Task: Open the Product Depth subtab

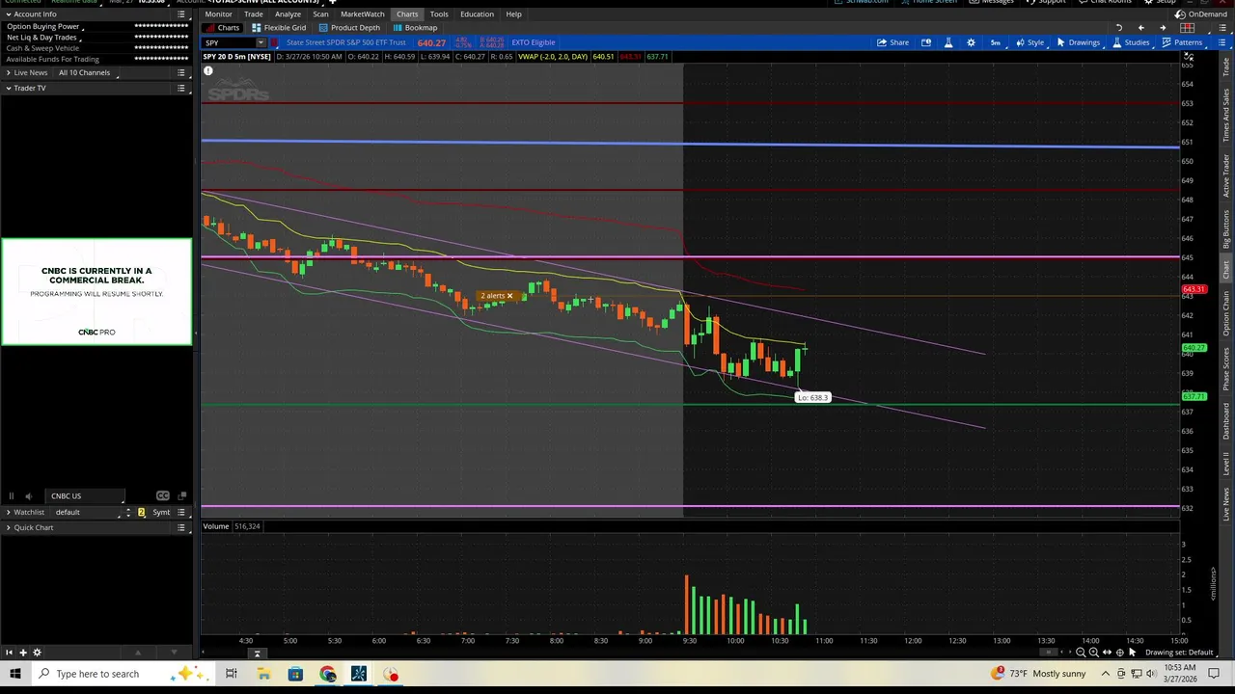Action: pyautogui.click(x=349, y=28)
